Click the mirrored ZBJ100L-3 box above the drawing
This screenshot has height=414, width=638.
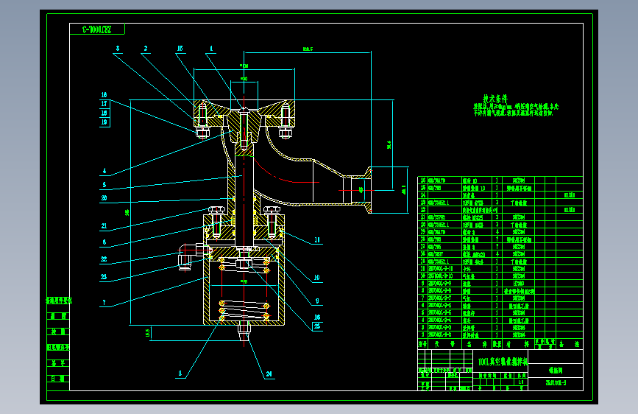(97, 29)
